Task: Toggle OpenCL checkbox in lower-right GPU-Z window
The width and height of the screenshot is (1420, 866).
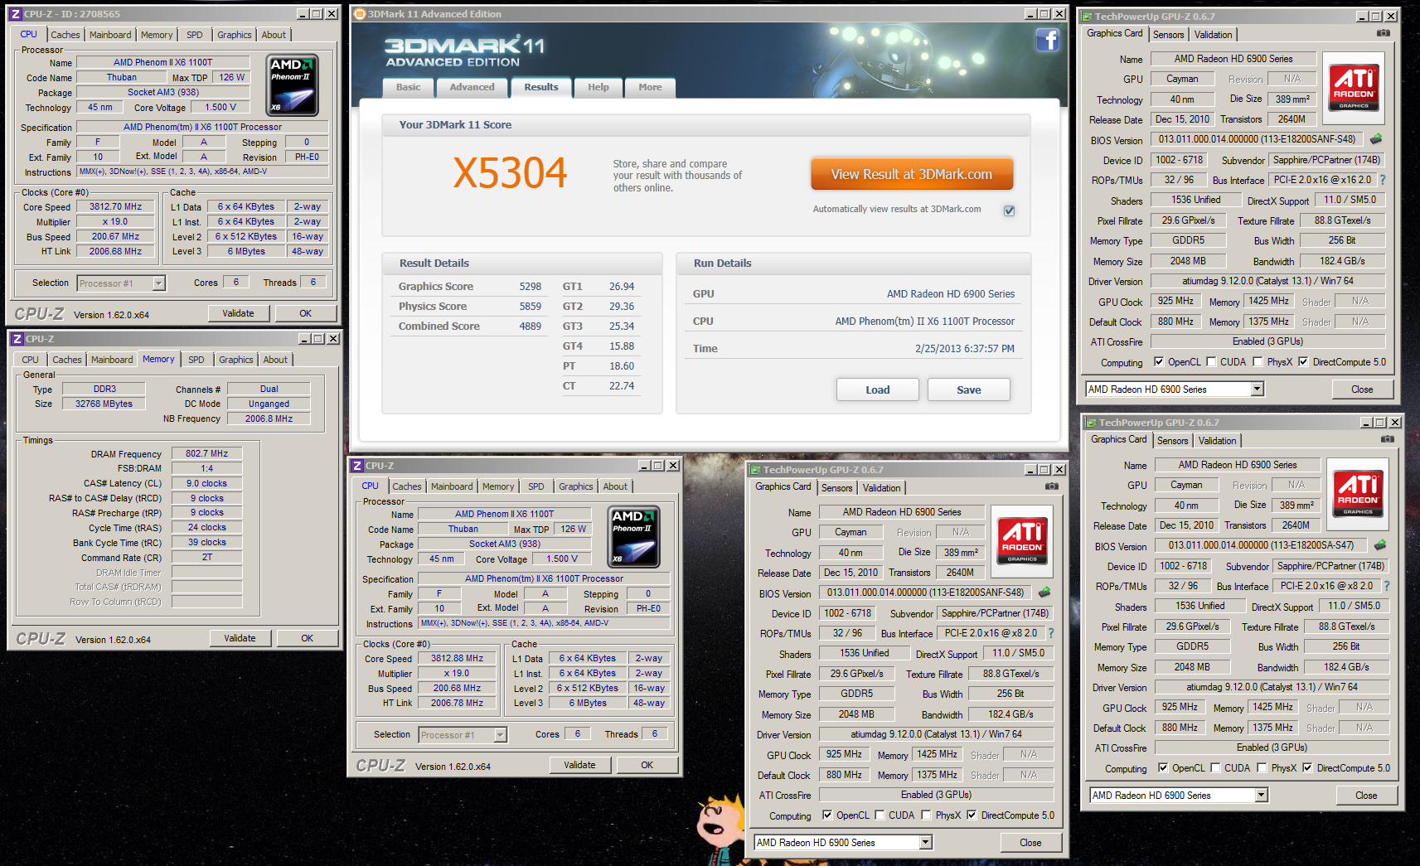Action: point(1163,768)
